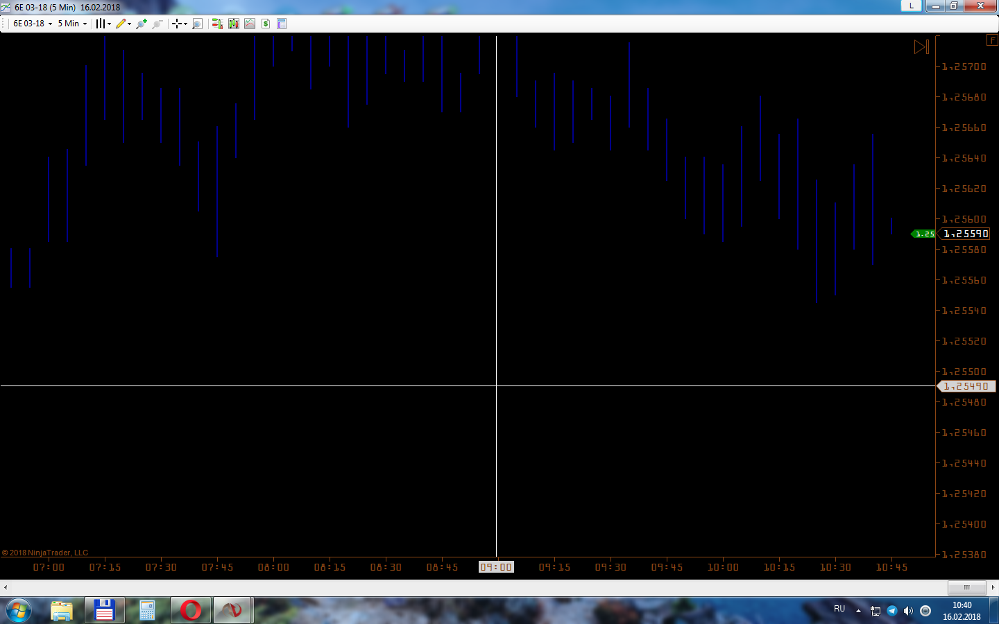Open chart trader red-green bars icon
Image resolution: width=999 pixels, height=624 pixels.
coord(217,24)
